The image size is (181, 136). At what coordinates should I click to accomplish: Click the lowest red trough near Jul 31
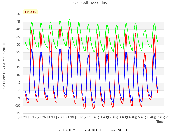click(94, 109)
